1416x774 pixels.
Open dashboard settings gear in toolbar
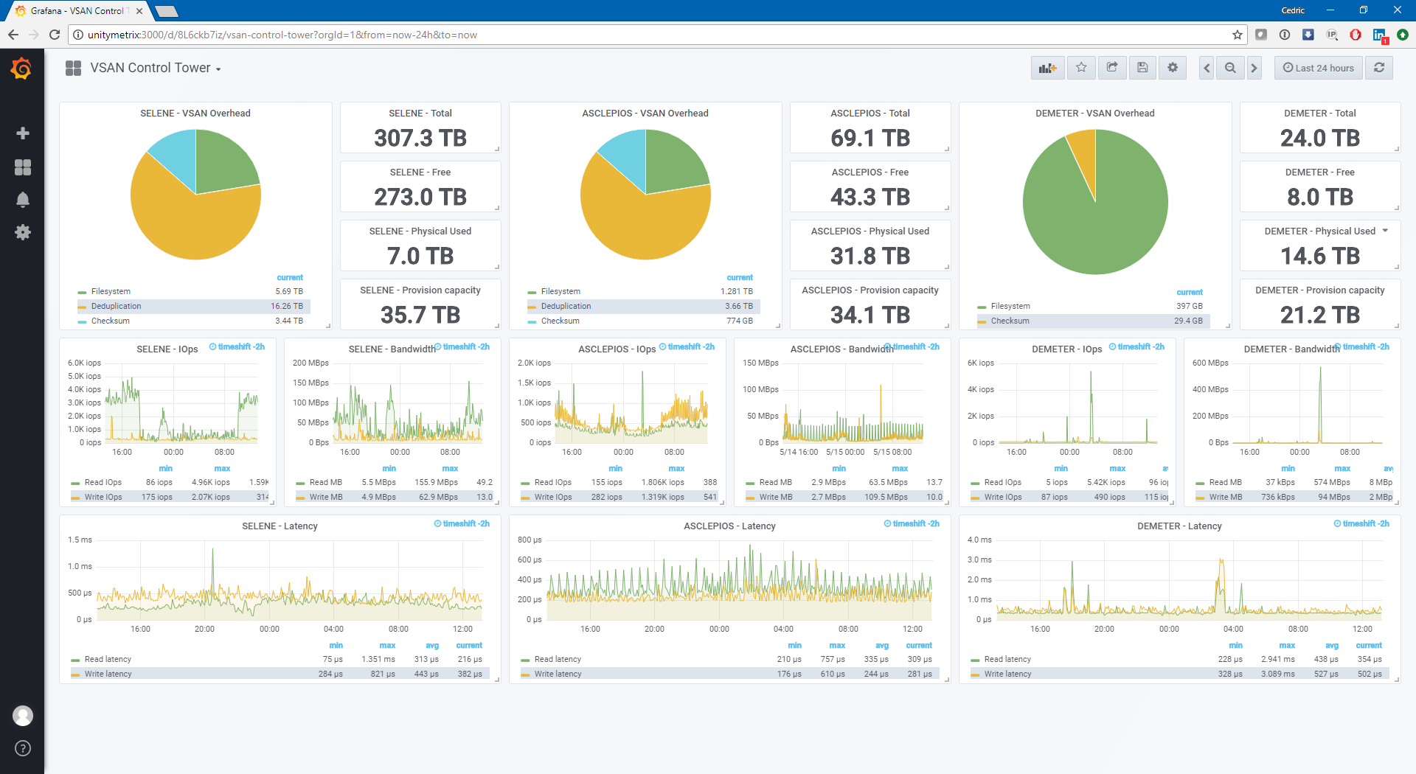1173,68
